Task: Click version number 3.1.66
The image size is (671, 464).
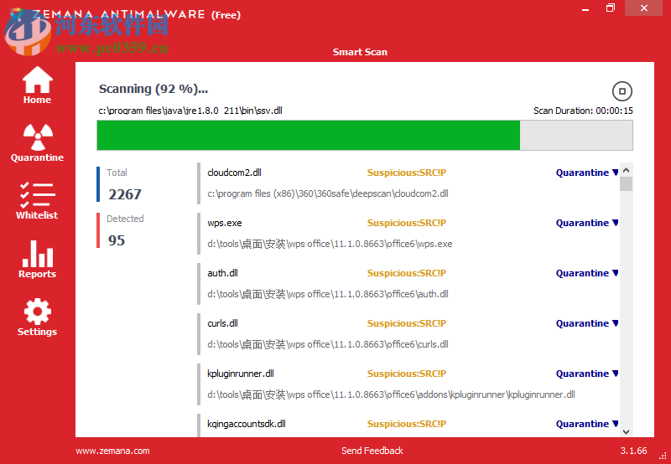Action: pyautogui.click(x=634, y=451)
